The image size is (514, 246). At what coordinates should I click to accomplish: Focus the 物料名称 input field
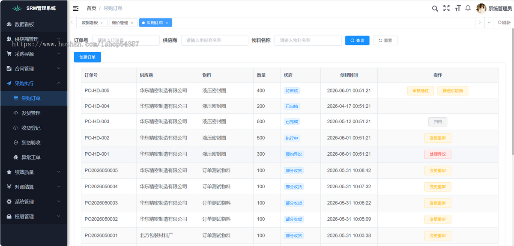tap(308, 40)
